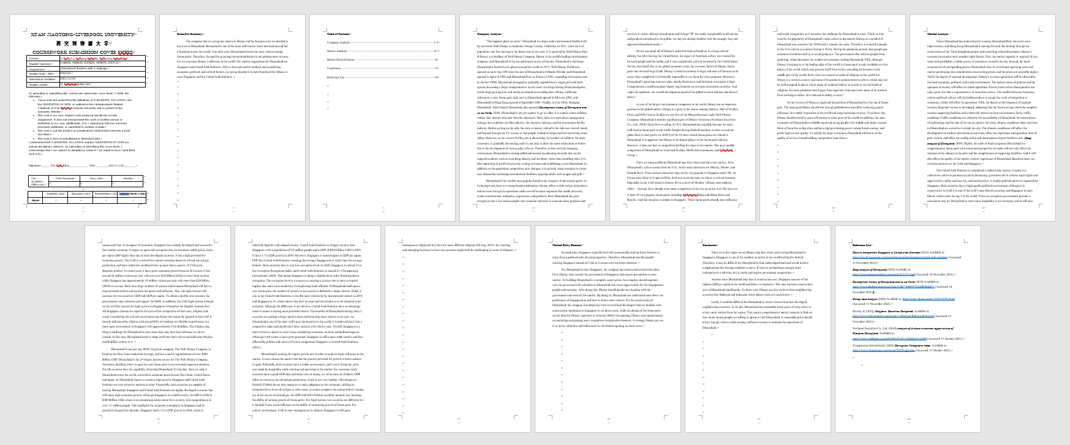Click the highlighted 'Overall Mark (100)' cell
This screenshot has height=445, width=1070.
132,193
